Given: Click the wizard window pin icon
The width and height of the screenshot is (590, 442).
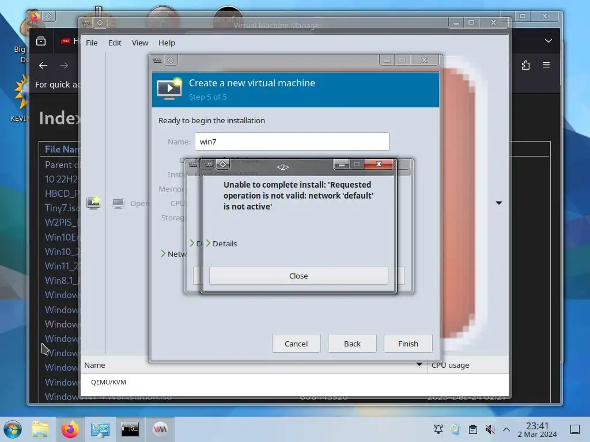Looking at the screenshot, I should (171, 60).
